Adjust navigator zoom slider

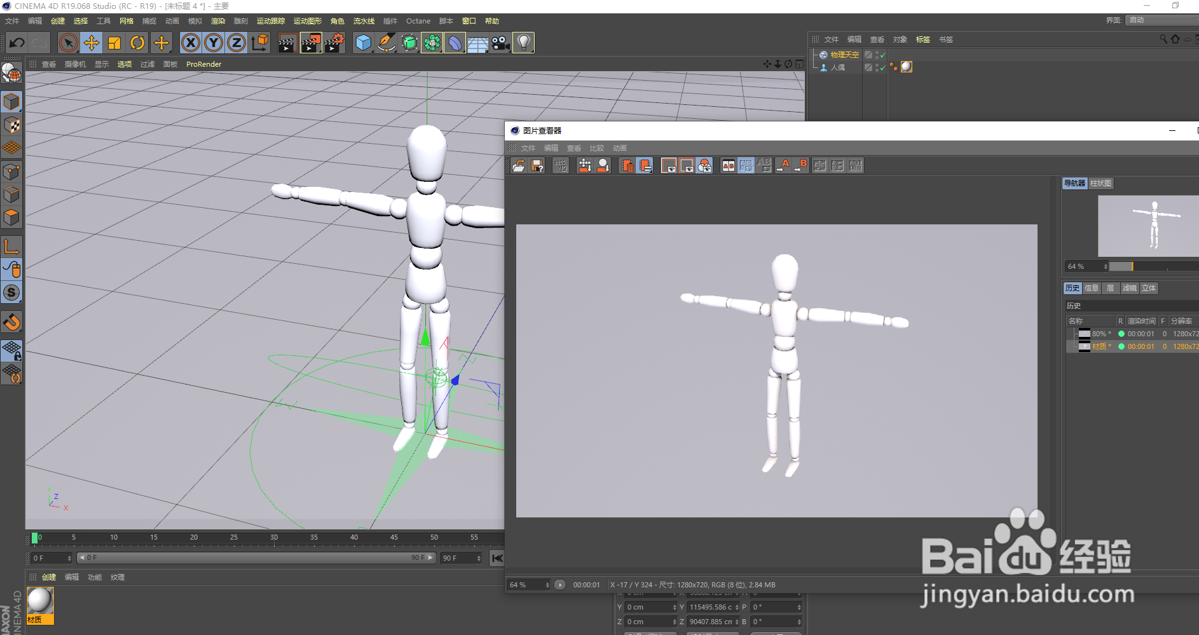[x=1154, y=266]
